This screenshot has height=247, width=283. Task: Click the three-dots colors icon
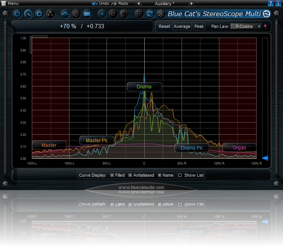pos(50,14)
